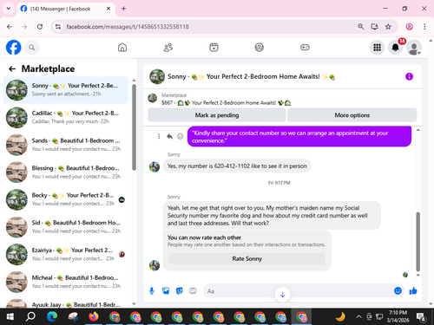Open Windows Start menu
This screenshot has height=325, width=434.
click(x=10, y=317)
